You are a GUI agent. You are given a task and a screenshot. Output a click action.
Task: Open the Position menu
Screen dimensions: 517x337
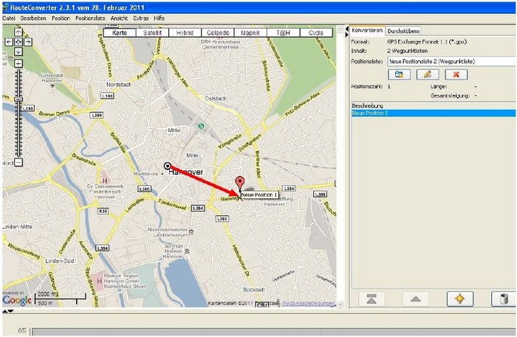[x=61, y=18]
